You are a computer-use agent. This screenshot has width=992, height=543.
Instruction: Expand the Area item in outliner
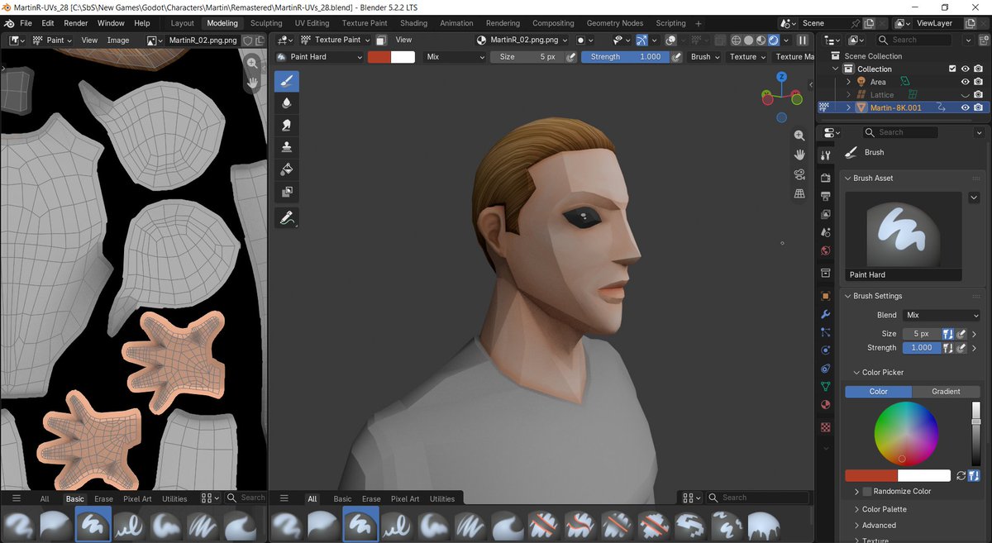(848, 82)
